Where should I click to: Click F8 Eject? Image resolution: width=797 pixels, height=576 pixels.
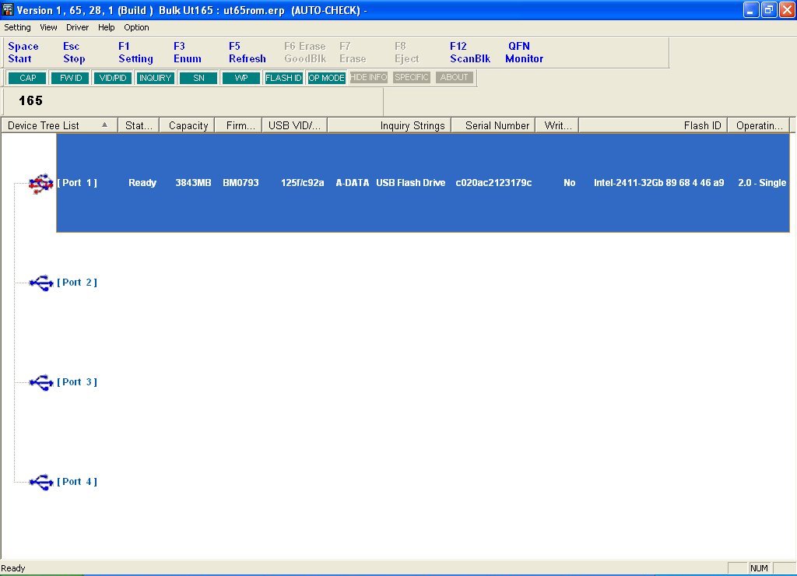click(406, 52)
